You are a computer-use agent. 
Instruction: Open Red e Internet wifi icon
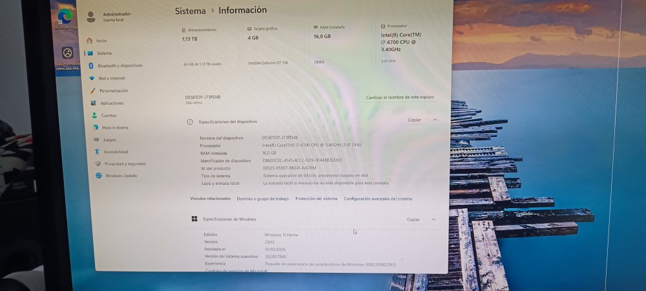coord(92,78)
